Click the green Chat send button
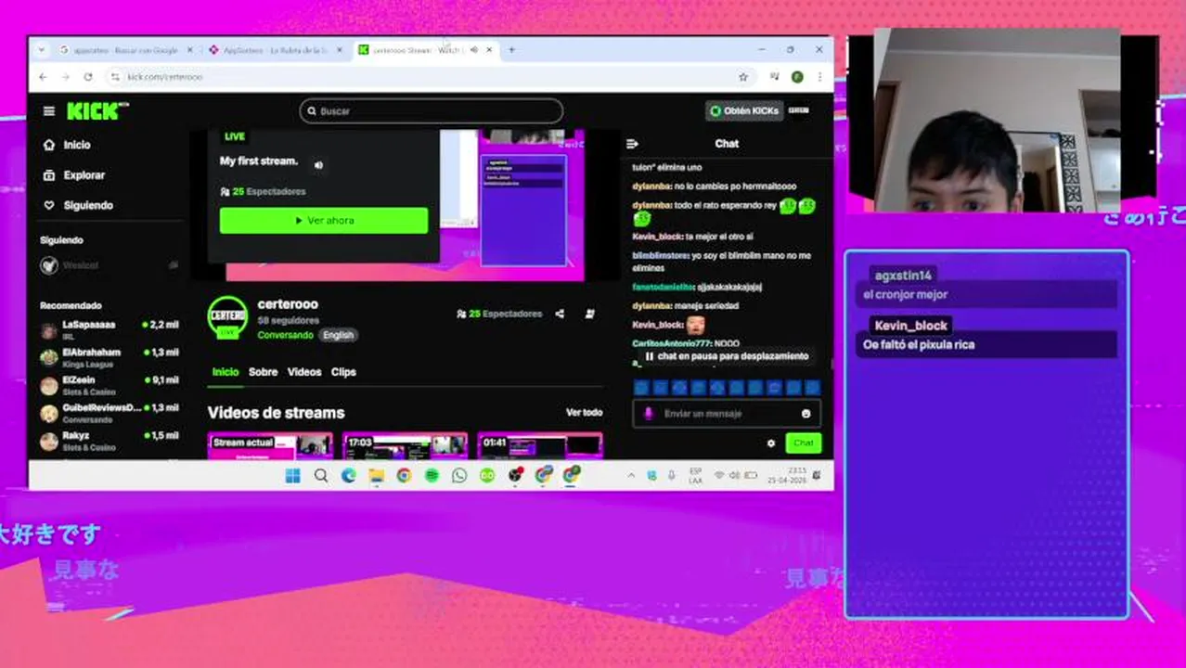The width and height of the screenshot is (1186, 668). 803,443
